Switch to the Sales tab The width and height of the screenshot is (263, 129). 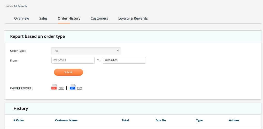pyautogui.click(x=43, y=18)
